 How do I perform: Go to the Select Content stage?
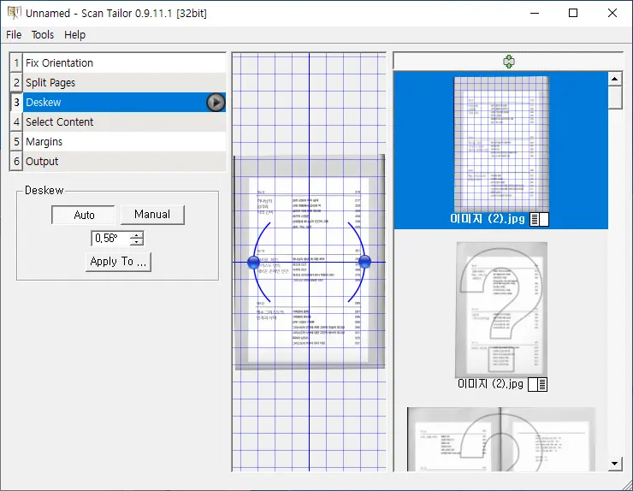[60, 122]
